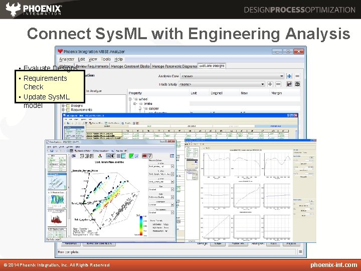Remove trade study with gray minus icon
Image resolution: width=361 pixels, height=271 pixels.
pyautogui.click(x=278, y=84)
